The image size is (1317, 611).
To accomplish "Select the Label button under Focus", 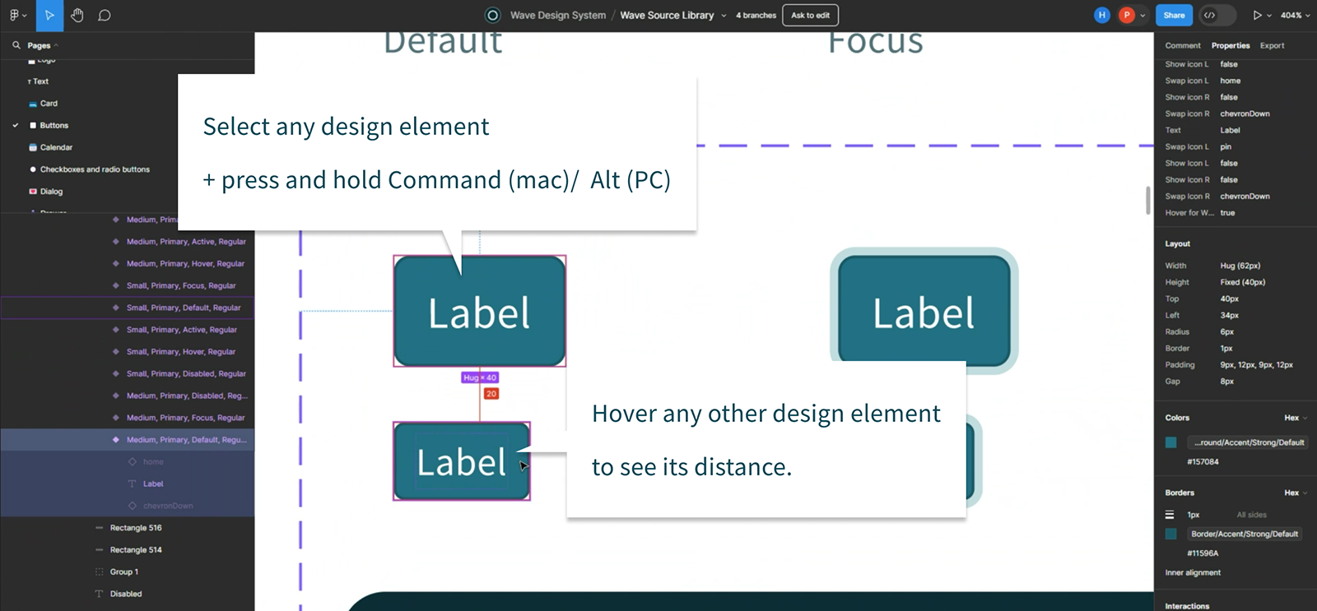I will click(924, 311).
